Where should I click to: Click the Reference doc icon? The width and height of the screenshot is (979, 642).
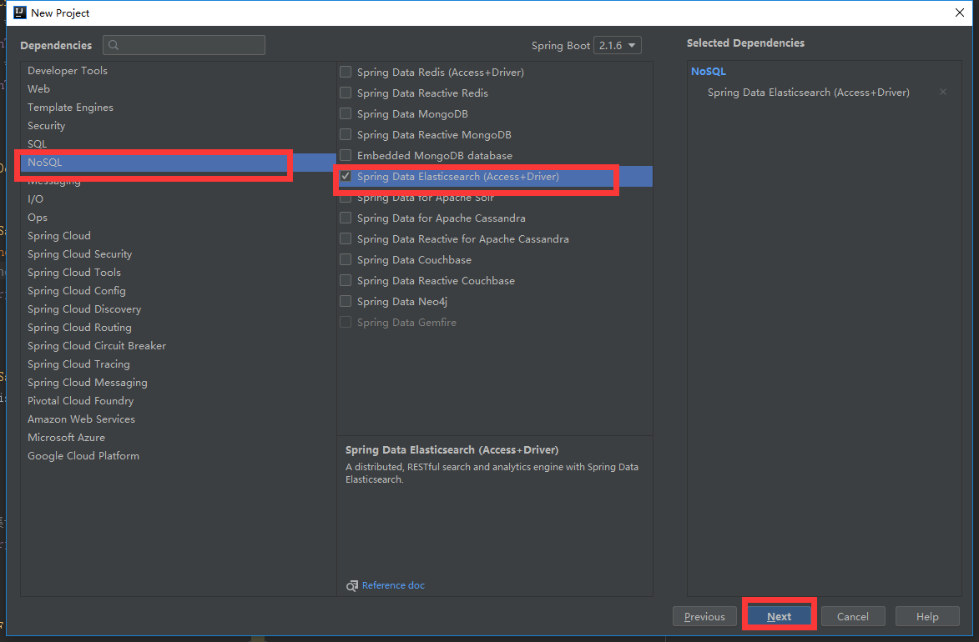click(x=352, y=586)
